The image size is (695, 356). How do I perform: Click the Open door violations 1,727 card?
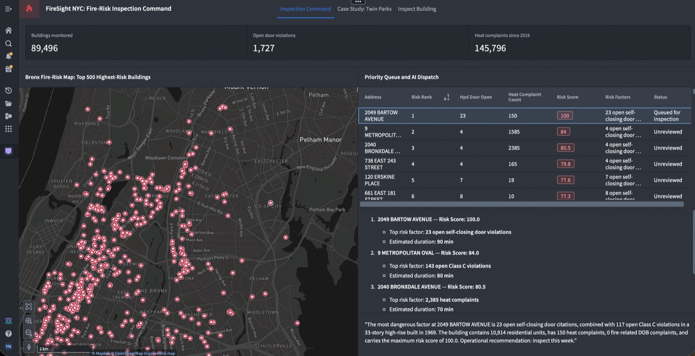[x=358, y=42]
